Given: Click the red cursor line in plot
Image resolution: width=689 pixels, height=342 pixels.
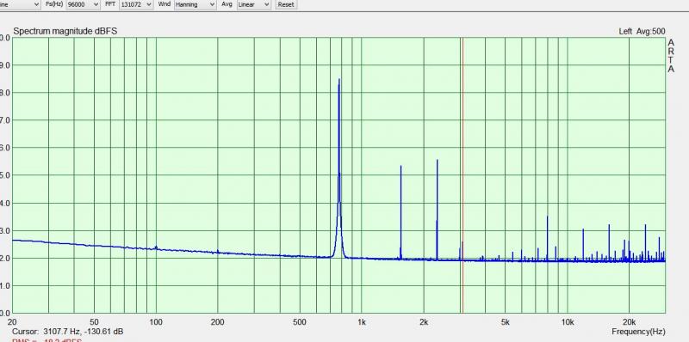Looking at the screenshot, I should (x=462, y=175).
